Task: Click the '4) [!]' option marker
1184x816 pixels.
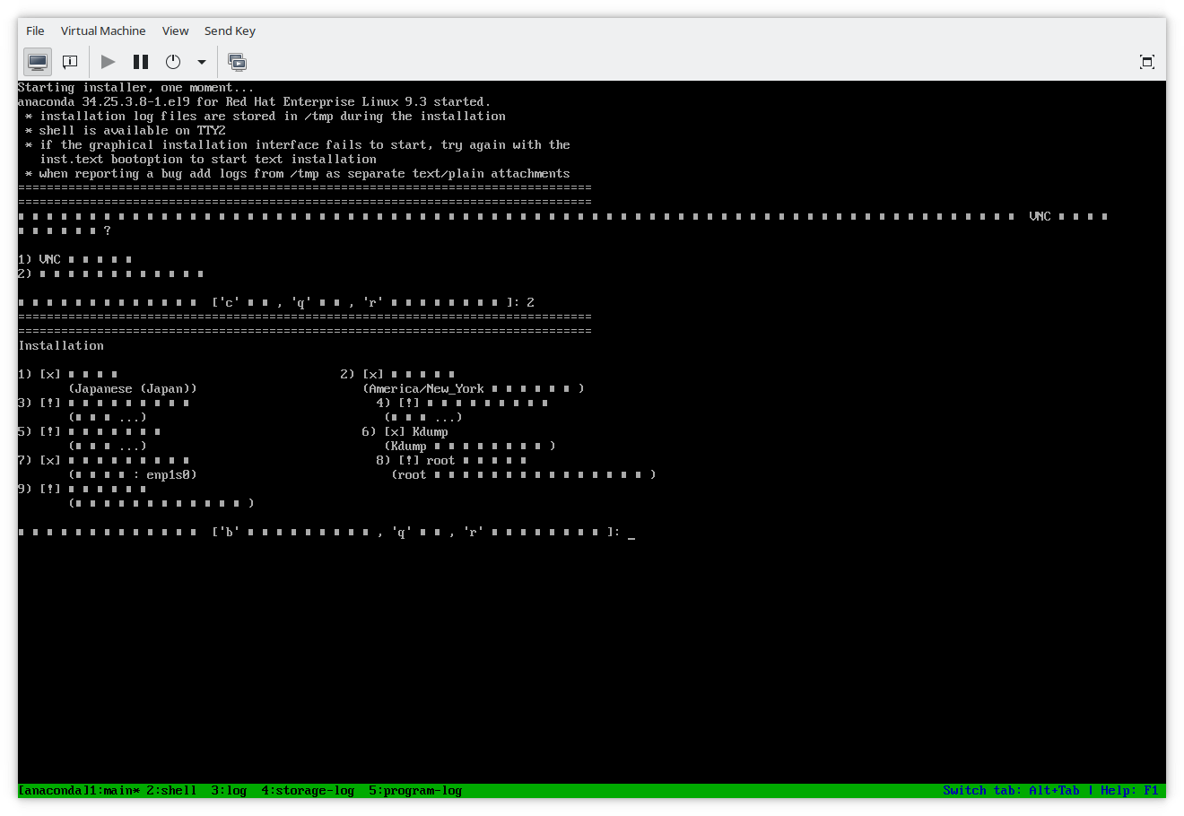Action: 397,404
